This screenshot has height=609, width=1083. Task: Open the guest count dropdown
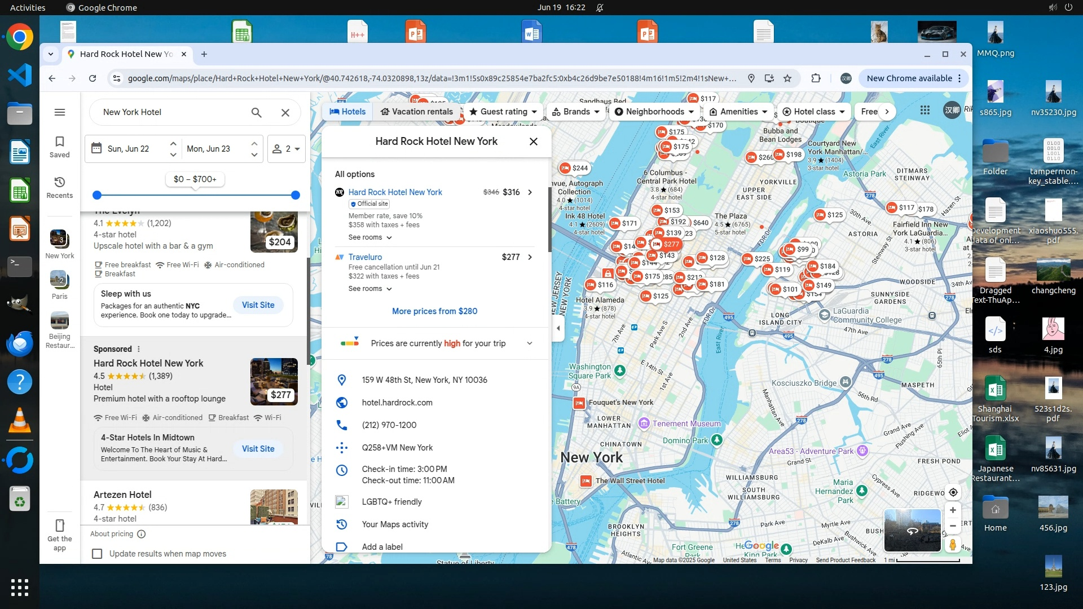286,149
